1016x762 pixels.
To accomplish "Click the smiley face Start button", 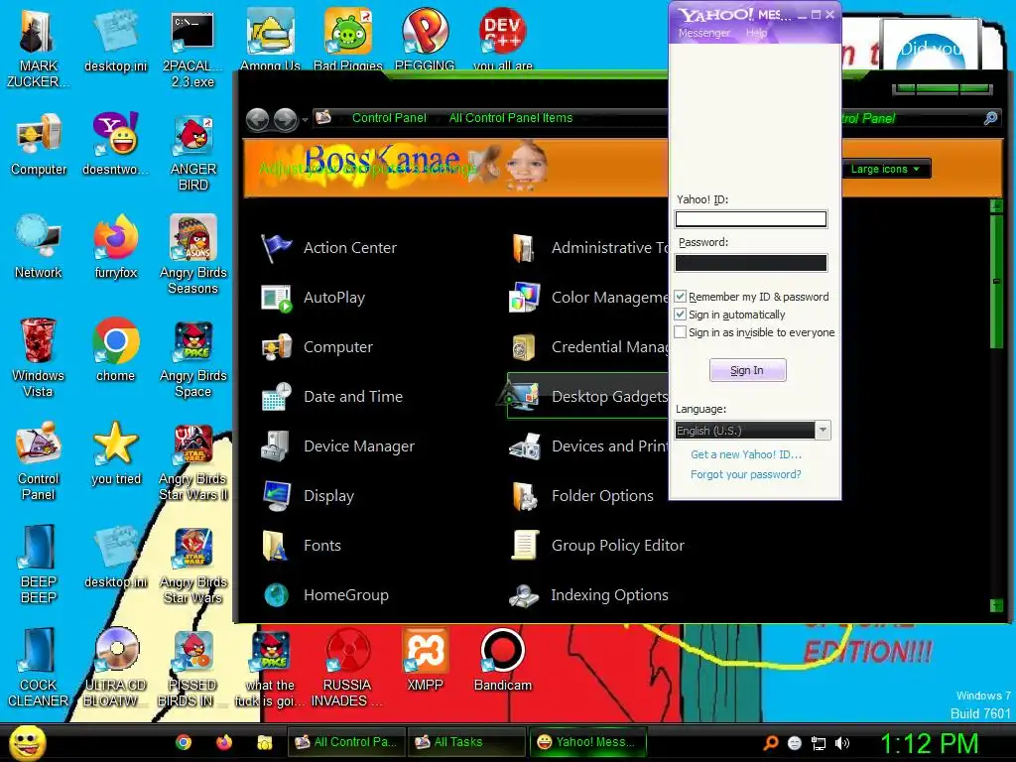I will coord(28,742).
